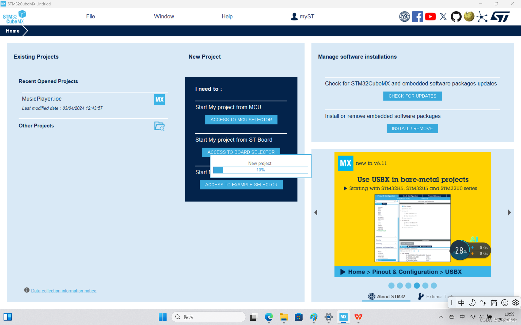Click the USBX promo banner image
This screenshot has width=521, height=325.
412,214
